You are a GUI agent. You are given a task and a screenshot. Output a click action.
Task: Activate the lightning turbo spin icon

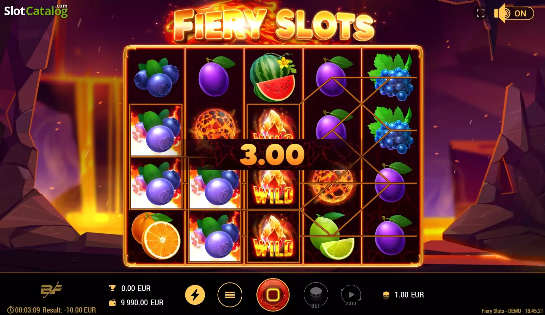click(195, 295)
